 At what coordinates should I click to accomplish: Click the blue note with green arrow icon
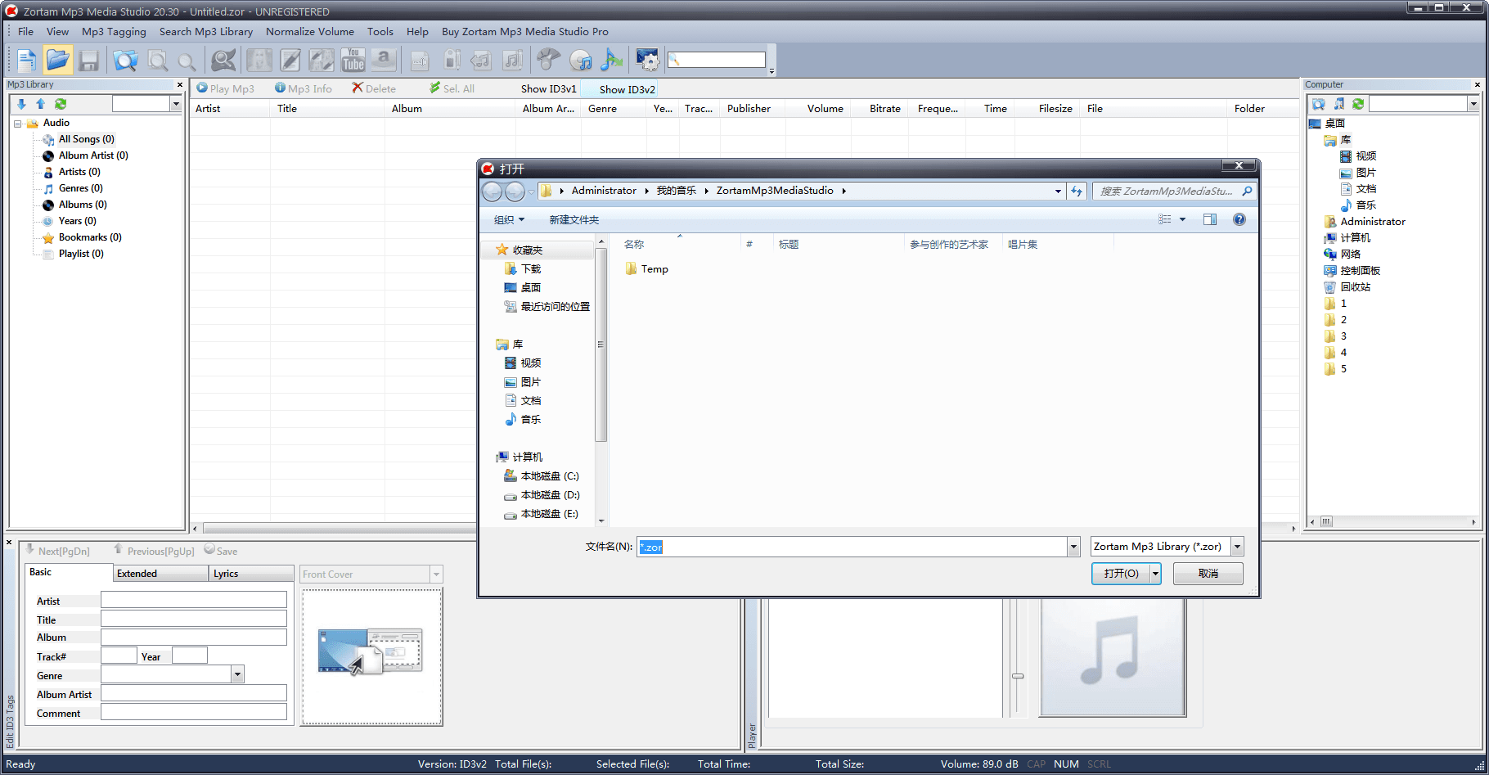611,60
